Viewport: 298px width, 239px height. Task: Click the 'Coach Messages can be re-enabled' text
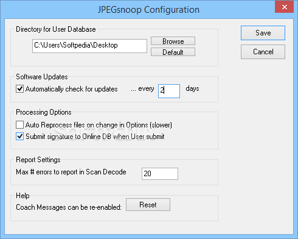pyautogui.click(x=69, y=207)
